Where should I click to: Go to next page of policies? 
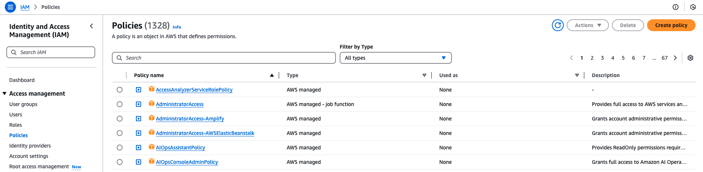pos(675,58)
